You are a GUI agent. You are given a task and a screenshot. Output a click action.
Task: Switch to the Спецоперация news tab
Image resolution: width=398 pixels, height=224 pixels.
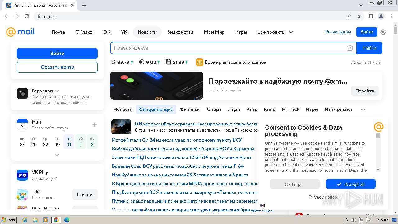click(156, 110)
